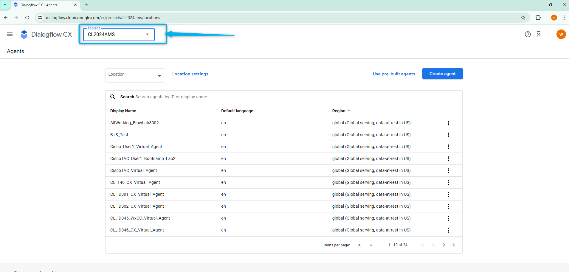
Task: Go to the next page of agents
Action: point(444,245)
